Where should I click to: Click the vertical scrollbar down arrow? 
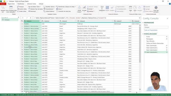point(140,89)
